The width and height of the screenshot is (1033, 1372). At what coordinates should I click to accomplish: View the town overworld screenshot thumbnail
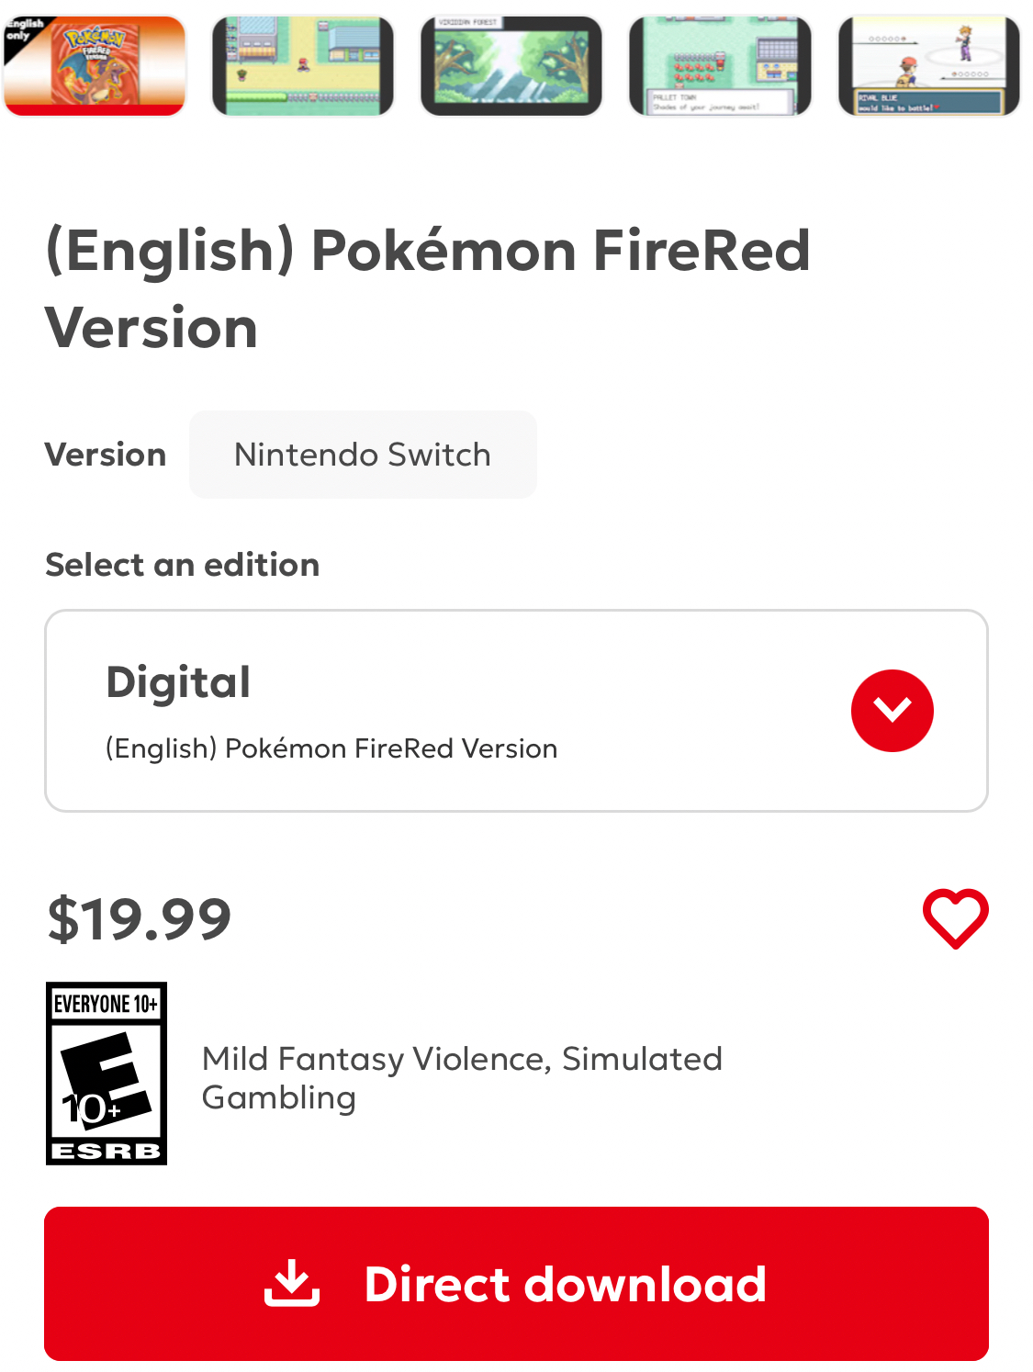point(303,66)
